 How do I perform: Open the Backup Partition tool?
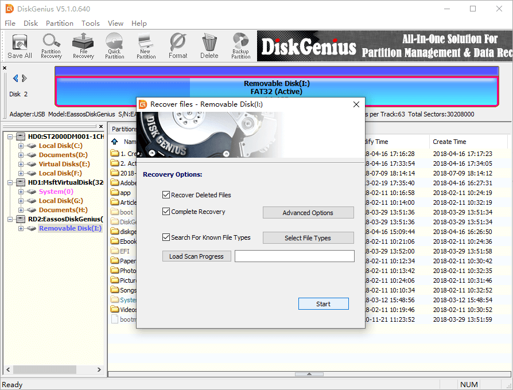[240, 46]
